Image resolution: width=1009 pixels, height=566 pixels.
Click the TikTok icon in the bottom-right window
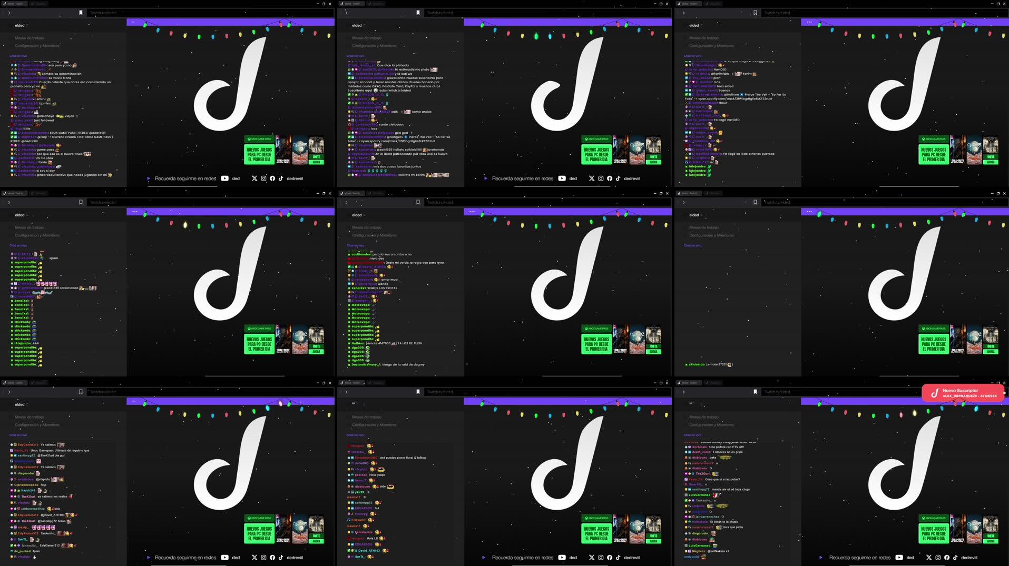(955, 558)
